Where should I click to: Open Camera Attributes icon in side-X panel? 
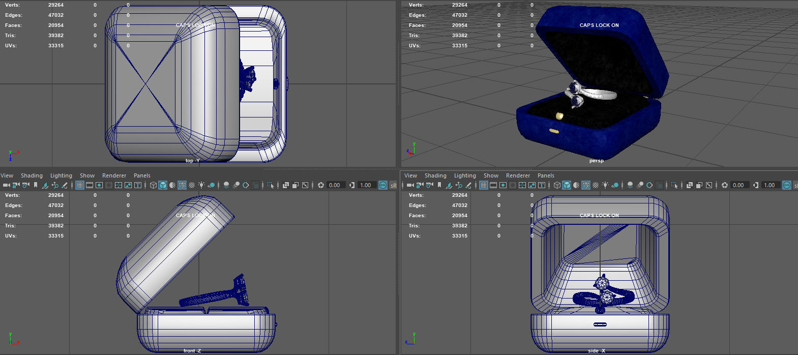pyautogui.click(x=429, y=185)
